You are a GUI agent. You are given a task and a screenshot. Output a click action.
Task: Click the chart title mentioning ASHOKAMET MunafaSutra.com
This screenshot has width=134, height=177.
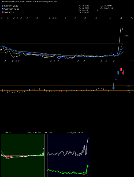[29, 2]
